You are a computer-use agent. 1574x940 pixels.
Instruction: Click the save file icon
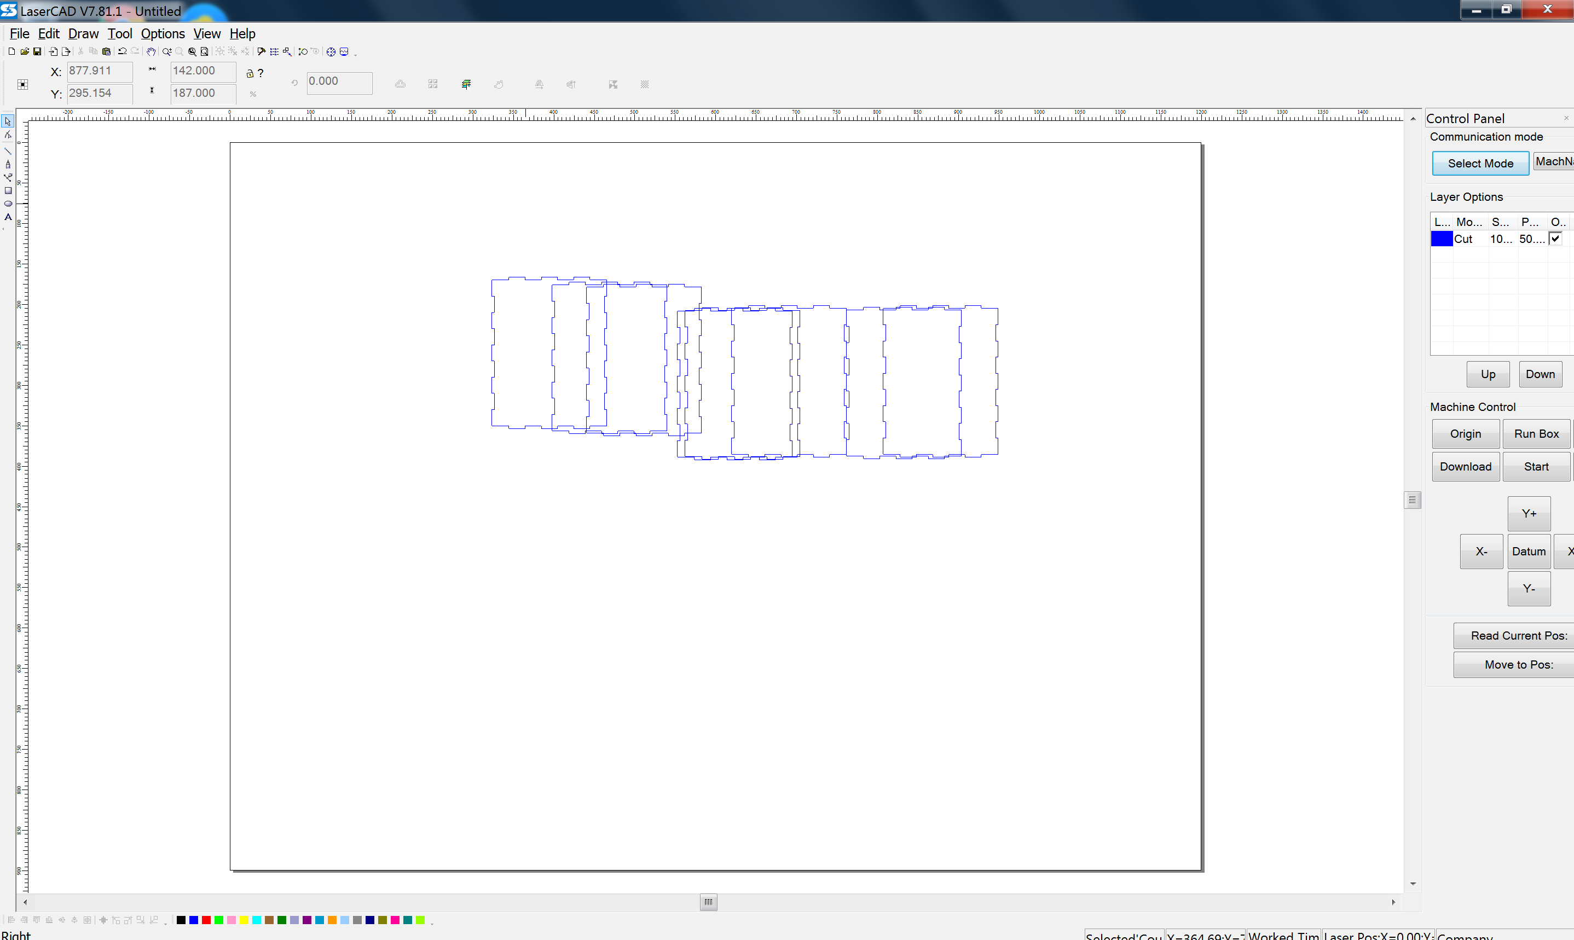coord(37,52)
